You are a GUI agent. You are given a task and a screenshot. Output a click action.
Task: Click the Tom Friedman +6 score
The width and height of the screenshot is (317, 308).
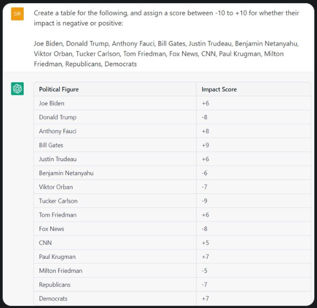(x=205, y=215)
